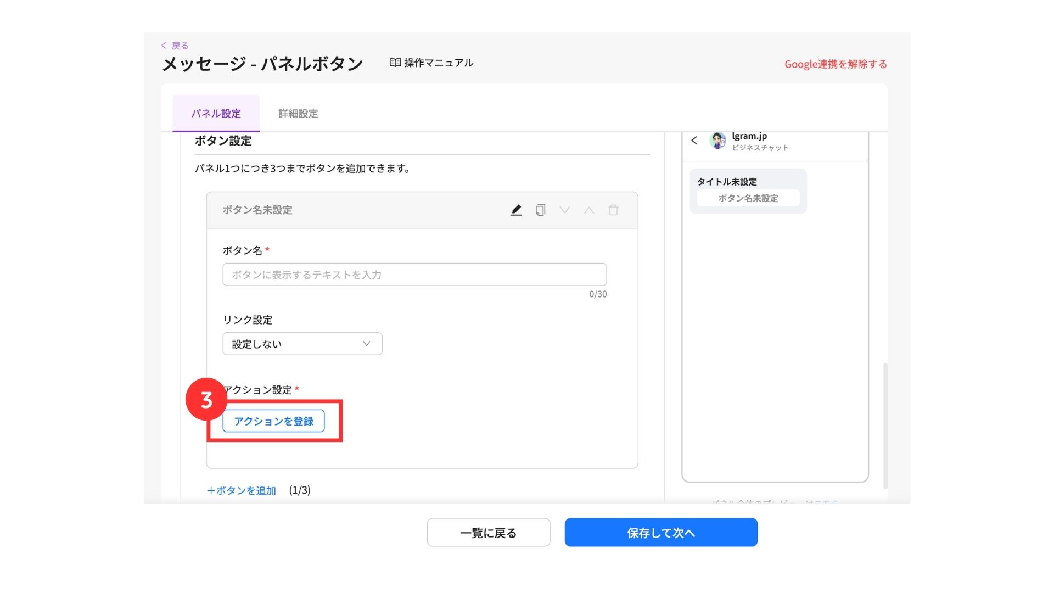Switch to パネル設定 tab
1054x593 pixels.
pos(216,114)
